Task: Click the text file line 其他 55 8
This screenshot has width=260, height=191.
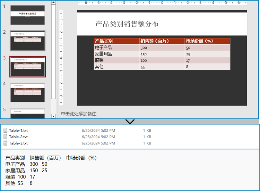Action: (x=19, y=183)
